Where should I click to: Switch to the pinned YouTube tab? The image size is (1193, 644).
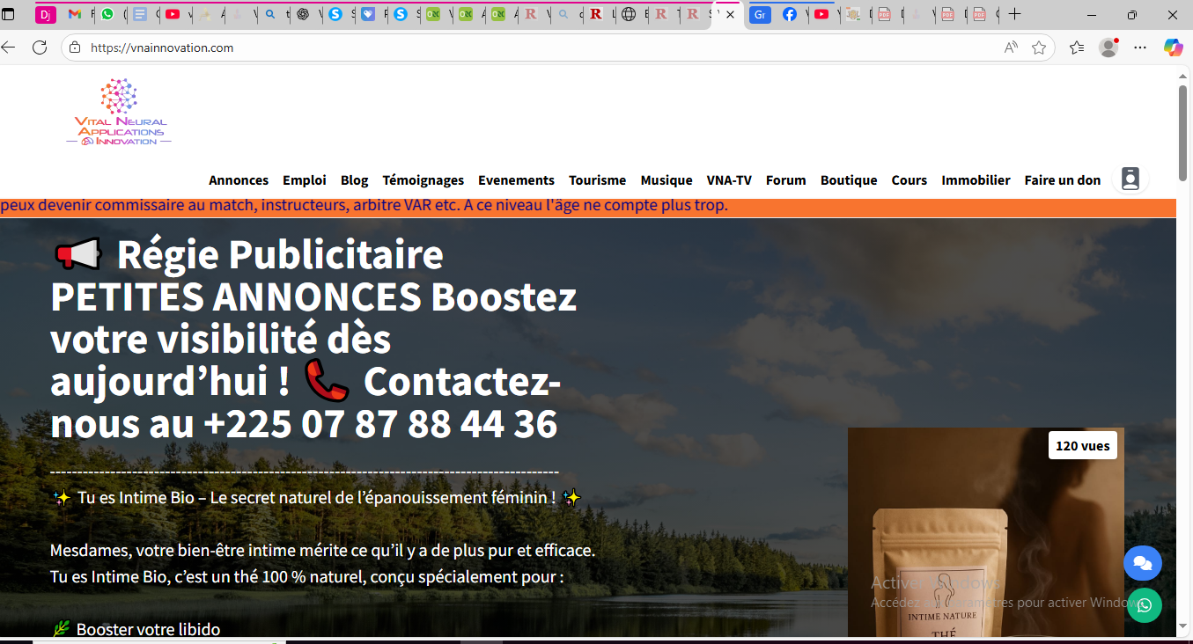click(x=175, y=14)
